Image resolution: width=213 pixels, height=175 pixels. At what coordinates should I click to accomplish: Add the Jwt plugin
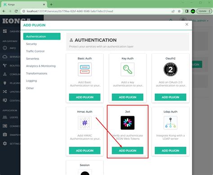click(128, 150)
